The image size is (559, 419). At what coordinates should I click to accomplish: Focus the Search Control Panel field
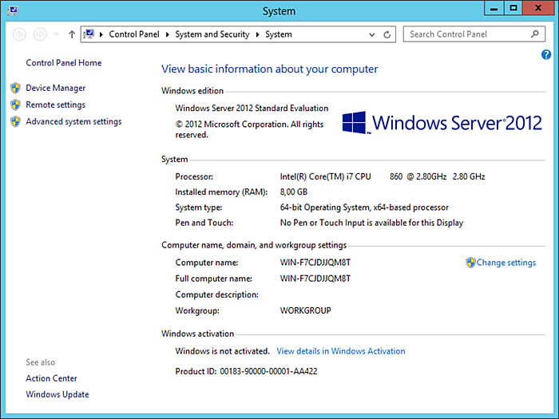[x=474, y=34]
